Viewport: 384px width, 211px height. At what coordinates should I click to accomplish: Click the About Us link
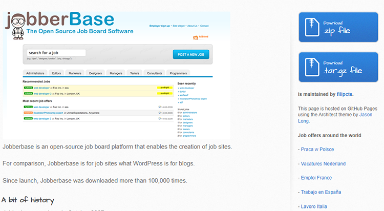point(192,26)
